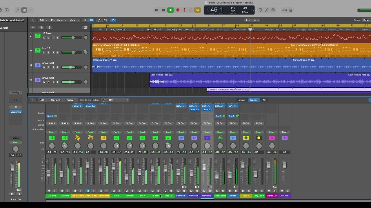Open the Mixer Options menu

pos(57,100)
